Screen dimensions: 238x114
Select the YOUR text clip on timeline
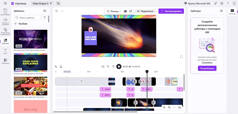tap(105, 89)
